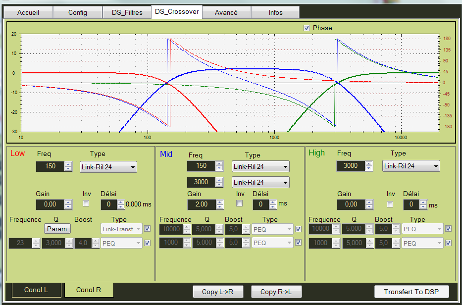Click the Mid Délai 0 field
The height and width of the screenshot is (305, 462).
tap(261, 204)
